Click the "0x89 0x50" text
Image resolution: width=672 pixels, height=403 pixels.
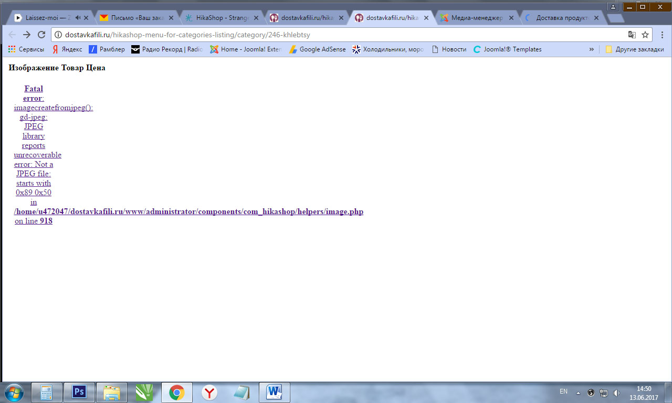point(34,193)
